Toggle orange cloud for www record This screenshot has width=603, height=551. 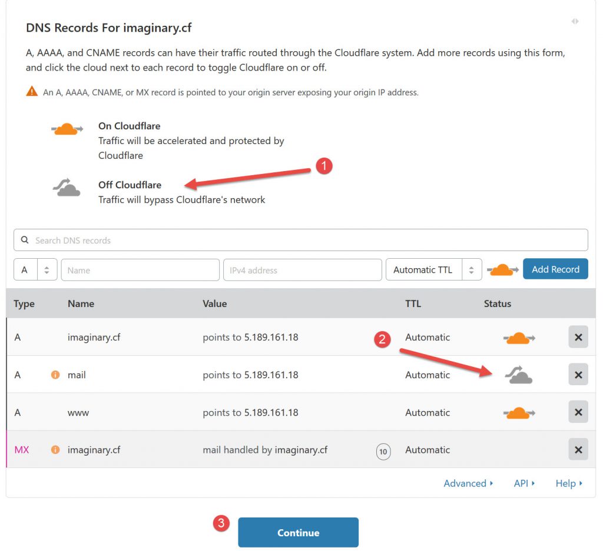point(519,413)
